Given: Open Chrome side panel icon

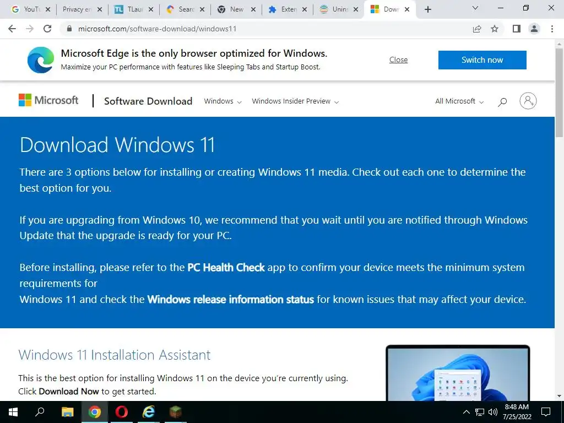Looking at the screenshot, I should pyautogui.click(x=517, y=29).
